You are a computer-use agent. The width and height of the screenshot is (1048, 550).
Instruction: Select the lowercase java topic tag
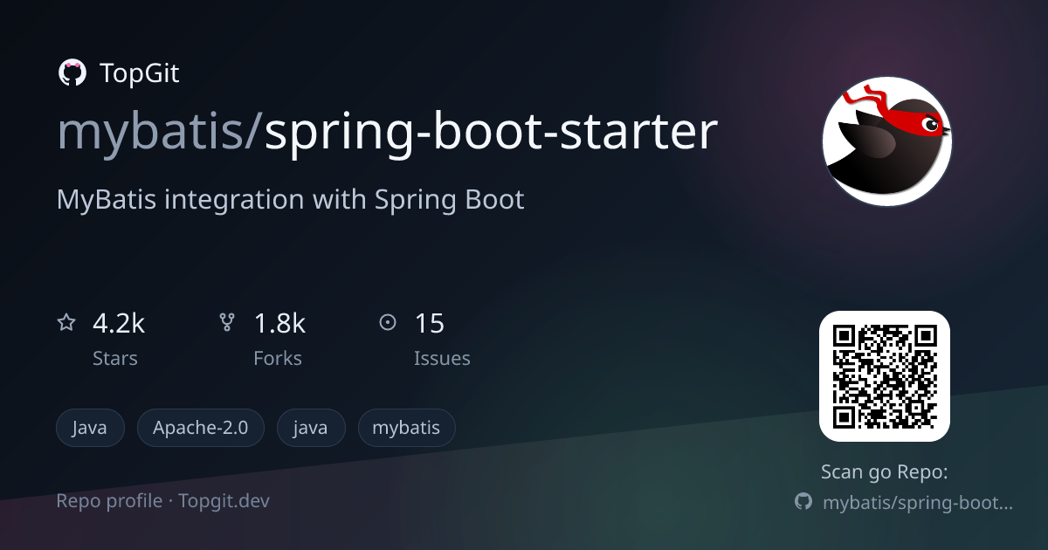pyautogui.click(x=311, y=428)
